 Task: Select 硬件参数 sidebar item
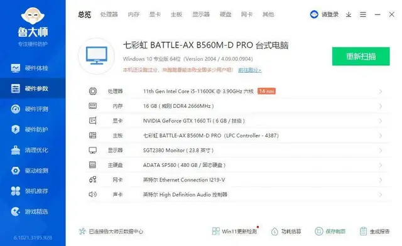coord(33,88)
